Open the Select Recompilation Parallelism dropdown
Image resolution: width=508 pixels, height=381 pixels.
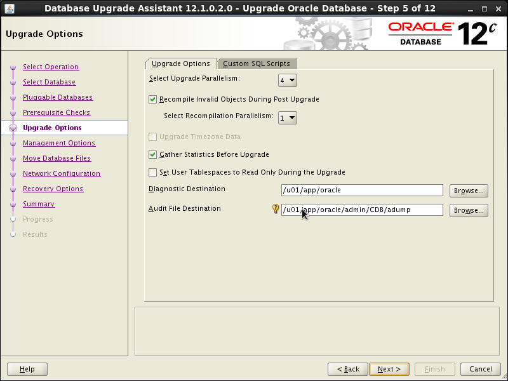coord(287,117)
